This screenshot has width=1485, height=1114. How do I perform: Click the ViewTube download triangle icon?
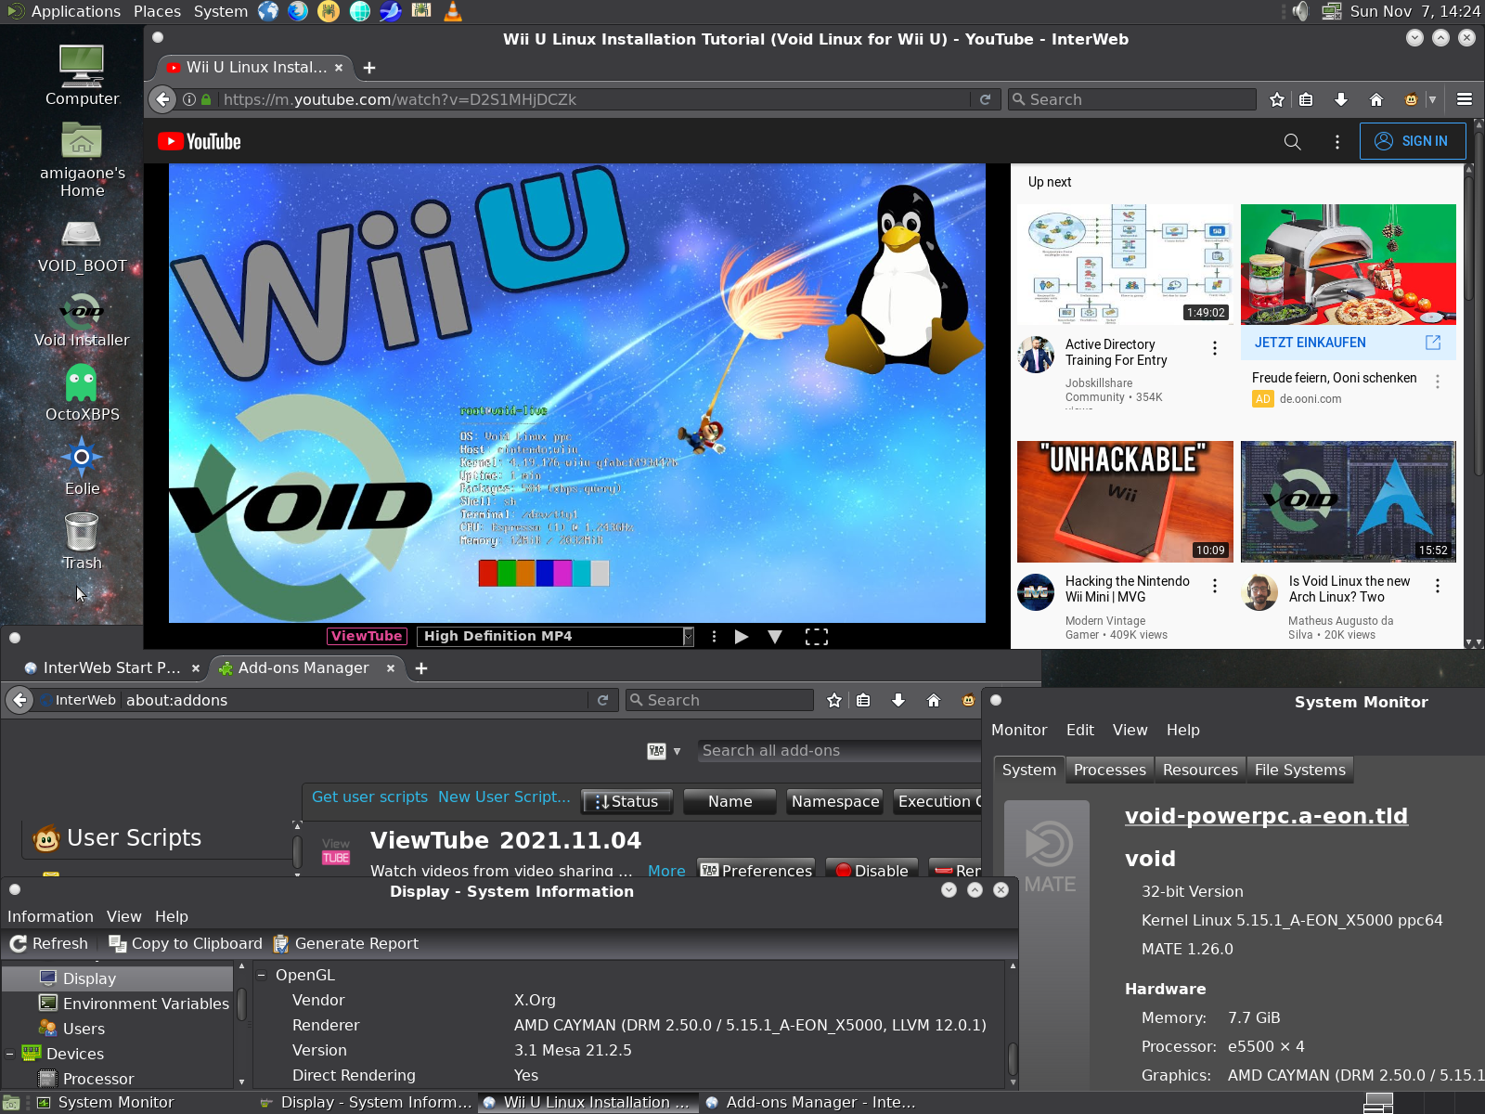click(x=775, y=636)
